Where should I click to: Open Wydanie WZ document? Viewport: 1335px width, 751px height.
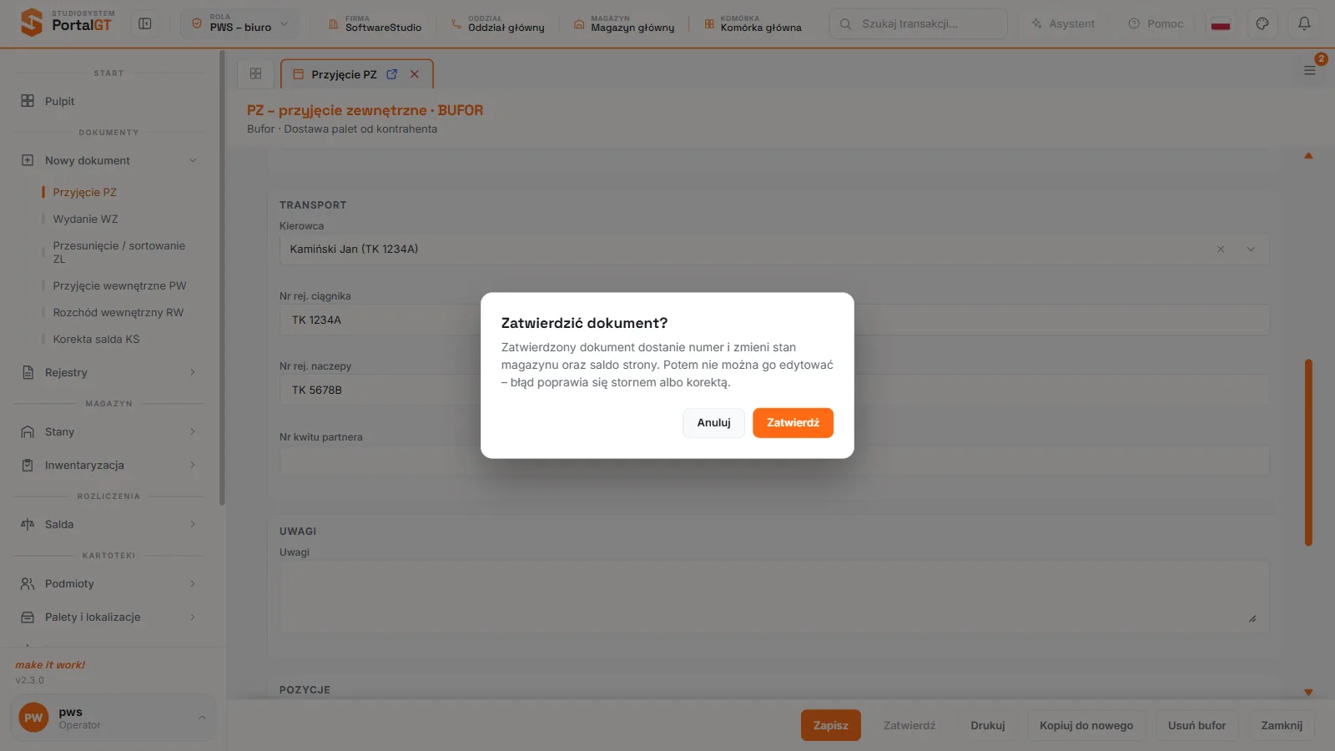click(x=85, y=219)
